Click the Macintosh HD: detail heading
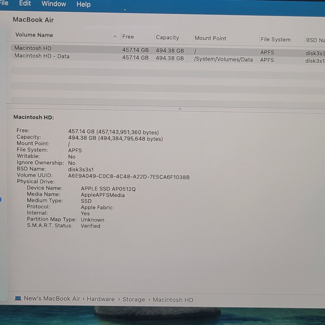This screenshot has width=325, height=325. [x=34, y=117]
